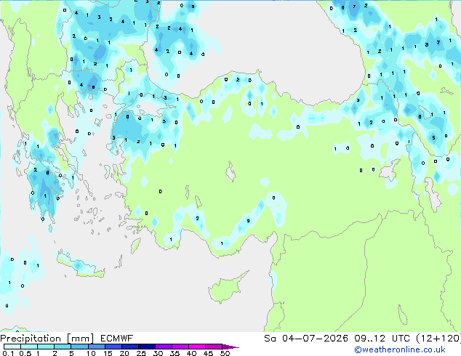Click the 20–25 mm legend swatch
Screen dimensions: 461x356
129,347
